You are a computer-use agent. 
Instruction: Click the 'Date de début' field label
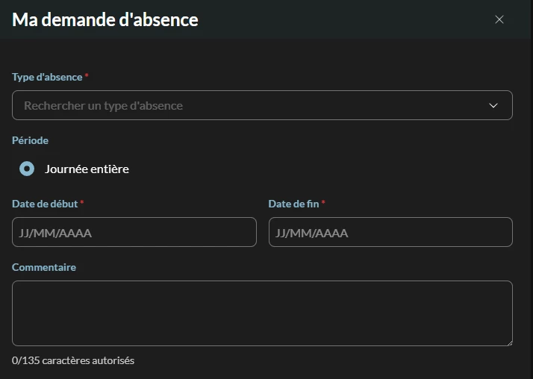click(45, 204)
